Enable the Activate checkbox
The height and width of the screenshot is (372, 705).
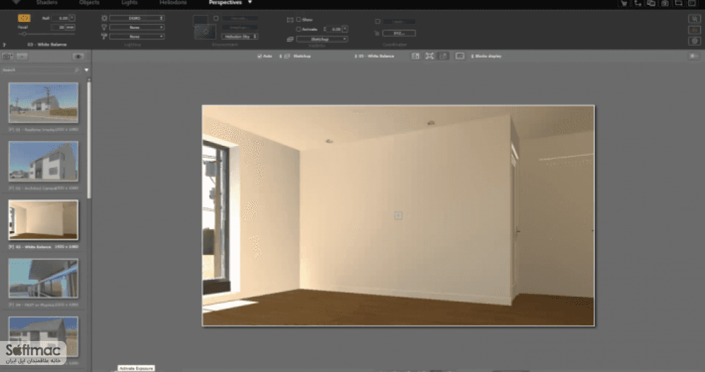pos(298,29)
